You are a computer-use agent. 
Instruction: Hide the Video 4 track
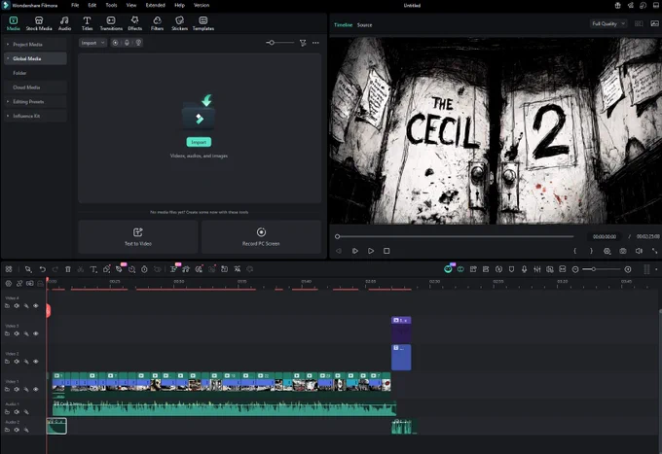tap(36, 306)
